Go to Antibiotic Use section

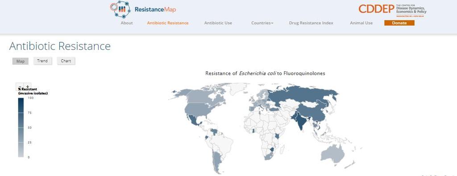[x=218, y=23]
